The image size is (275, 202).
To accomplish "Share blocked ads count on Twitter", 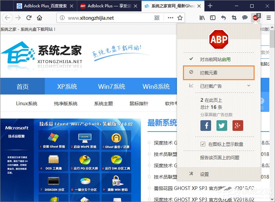I will pyautogui.click(x=221, y=126).
